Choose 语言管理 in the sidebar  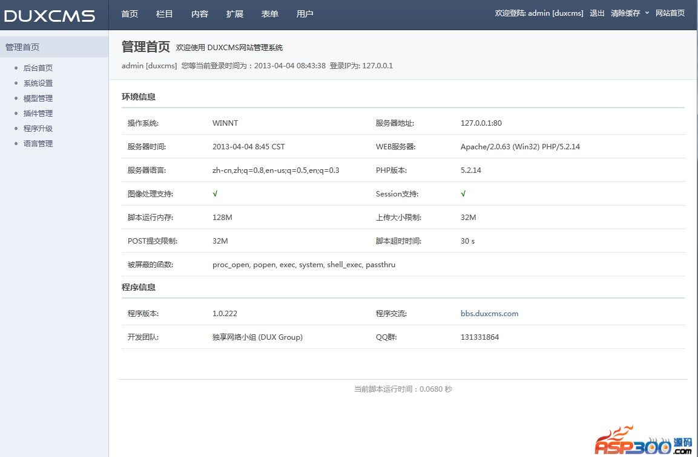38,144
